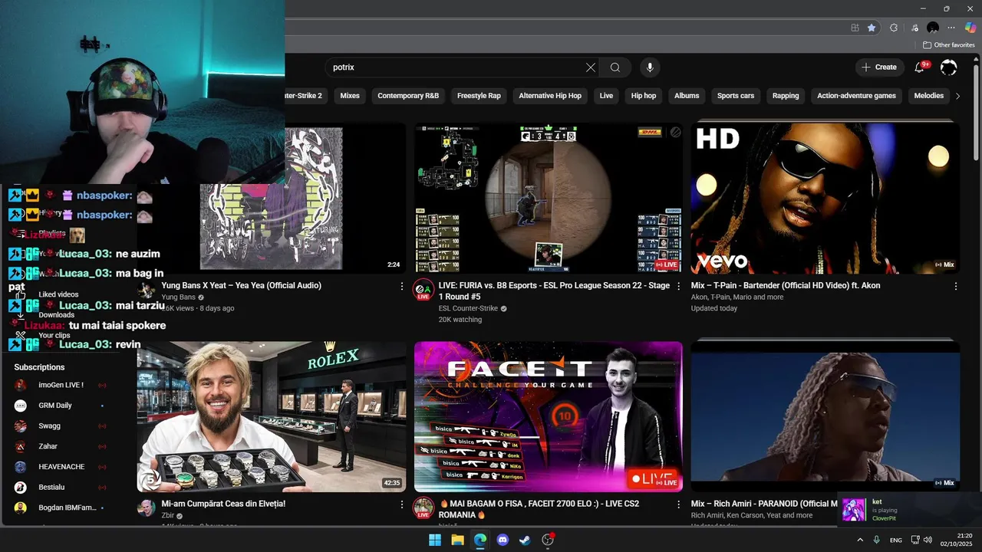
Task: Open options for Mi-am Cumpărat Ceas video
Action: click(401, 504)
